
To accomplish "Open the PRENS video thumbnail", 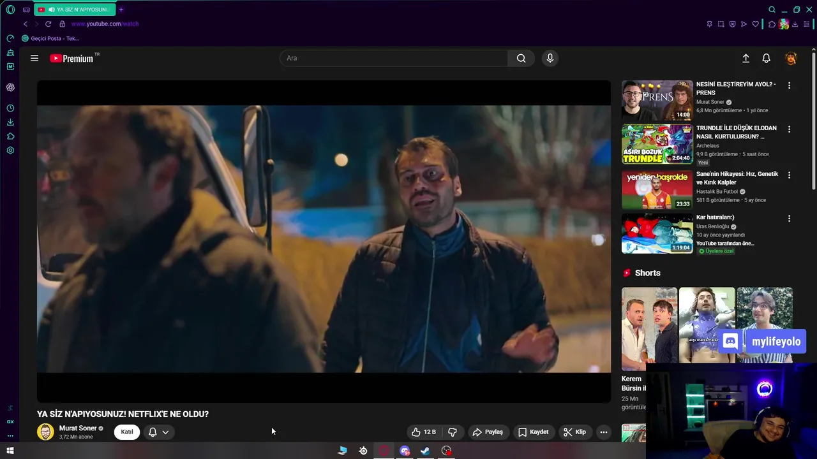I will pos(657,100).
